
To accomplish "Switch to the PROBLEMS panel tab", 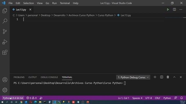I will pos(19,77).
